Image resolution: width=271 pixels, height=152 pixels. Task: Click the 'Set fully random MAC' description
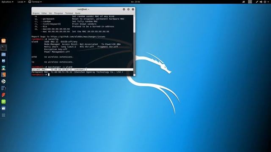point(85,22)
